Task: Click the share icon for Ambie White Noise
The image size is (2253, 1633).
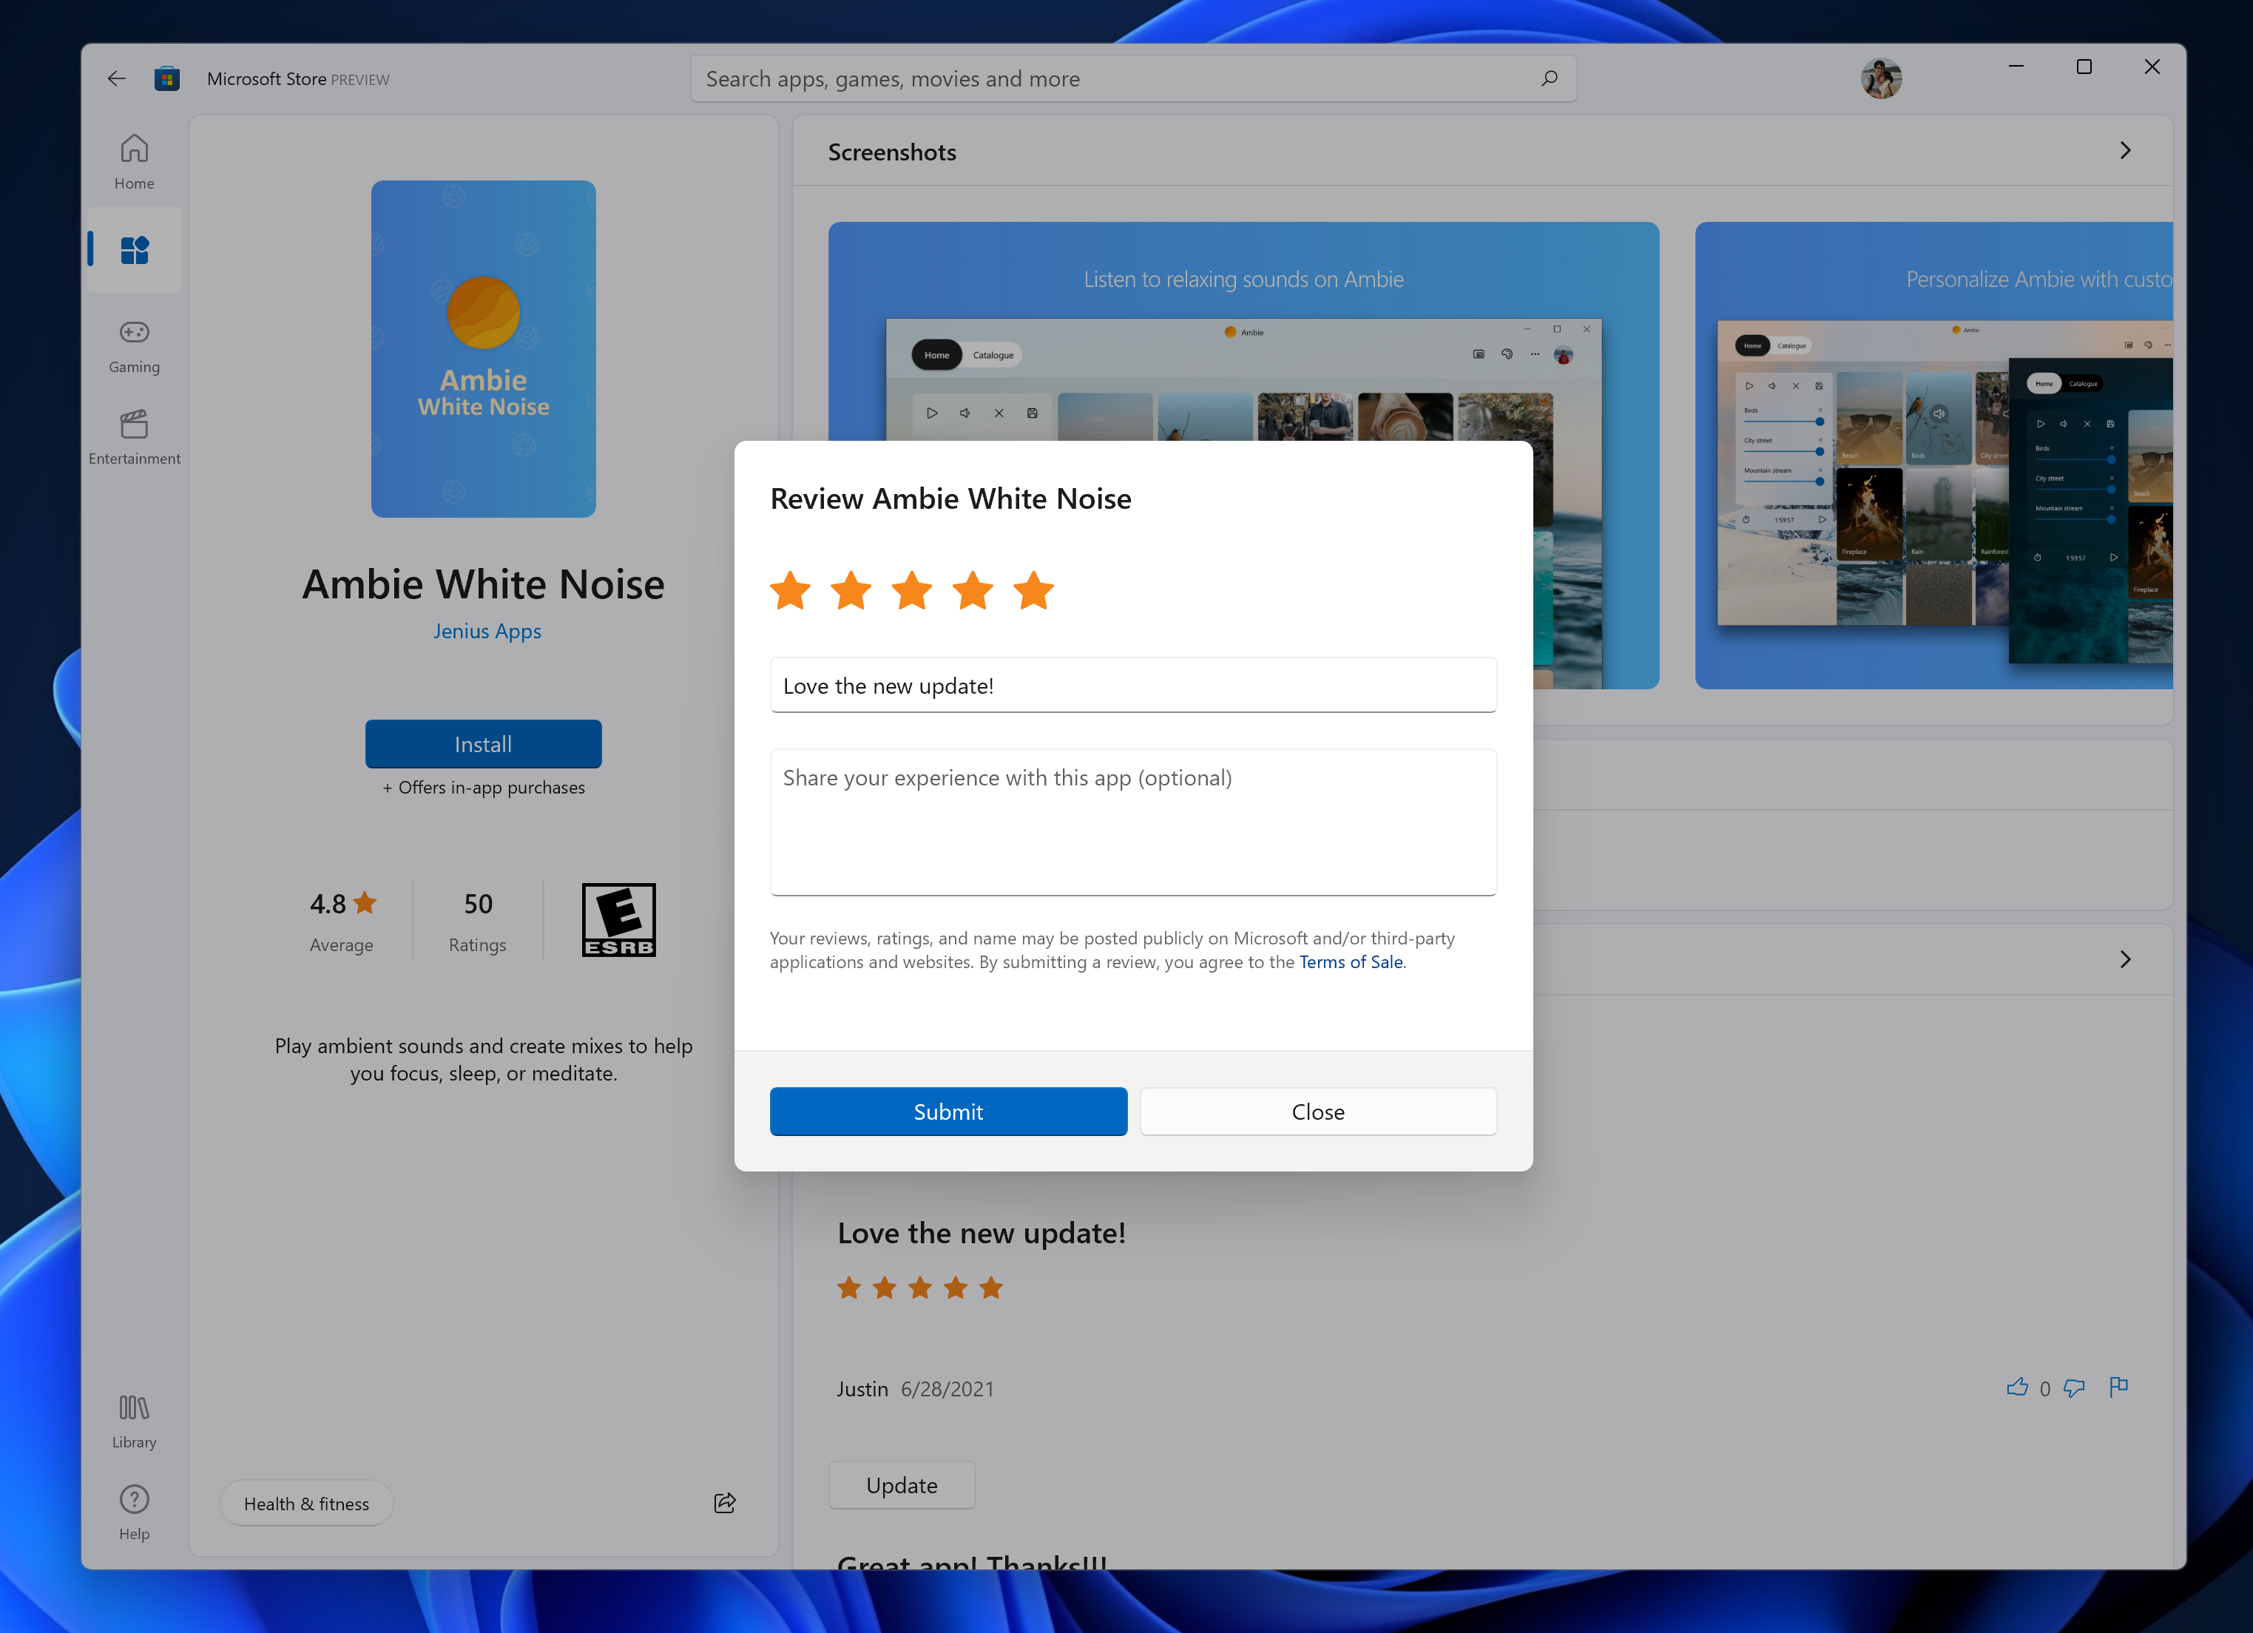Action: tap(724, 1503)
